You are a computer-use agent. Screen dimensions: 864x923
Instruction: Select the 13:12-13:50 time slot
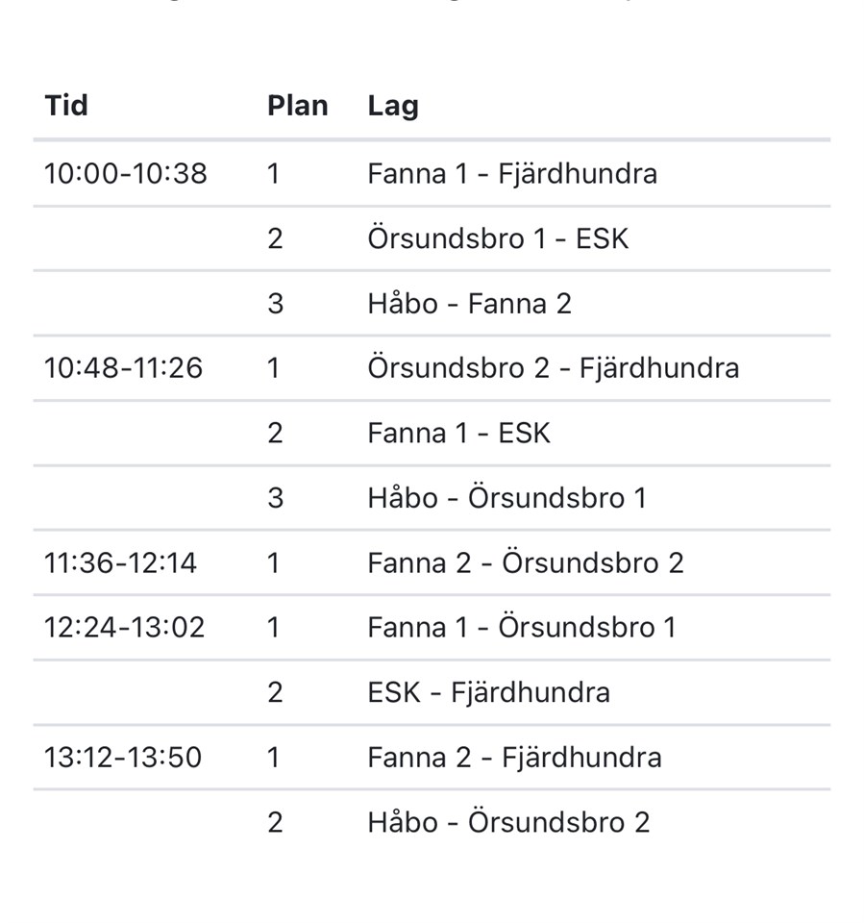(x=123, y=758)
